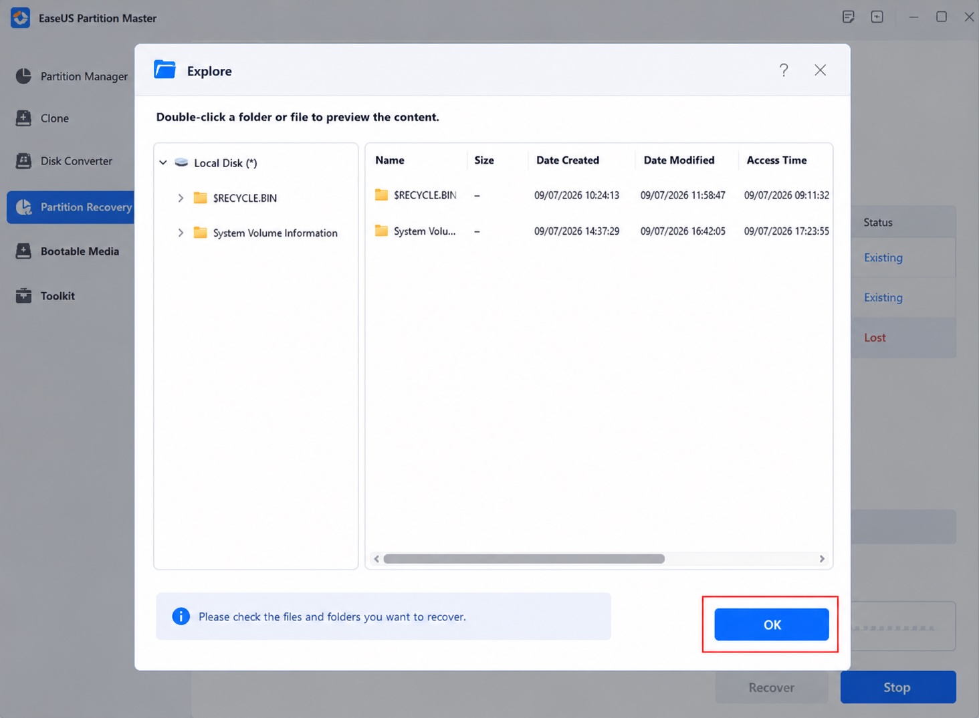Open the feedback note icon in title bar
This screenshot has height=718, width=979.
[x=848, y=17]
